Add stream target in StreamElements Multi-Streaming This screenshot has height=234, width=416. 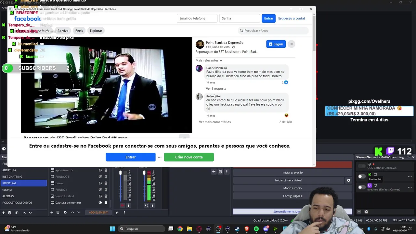coord(359,212)
